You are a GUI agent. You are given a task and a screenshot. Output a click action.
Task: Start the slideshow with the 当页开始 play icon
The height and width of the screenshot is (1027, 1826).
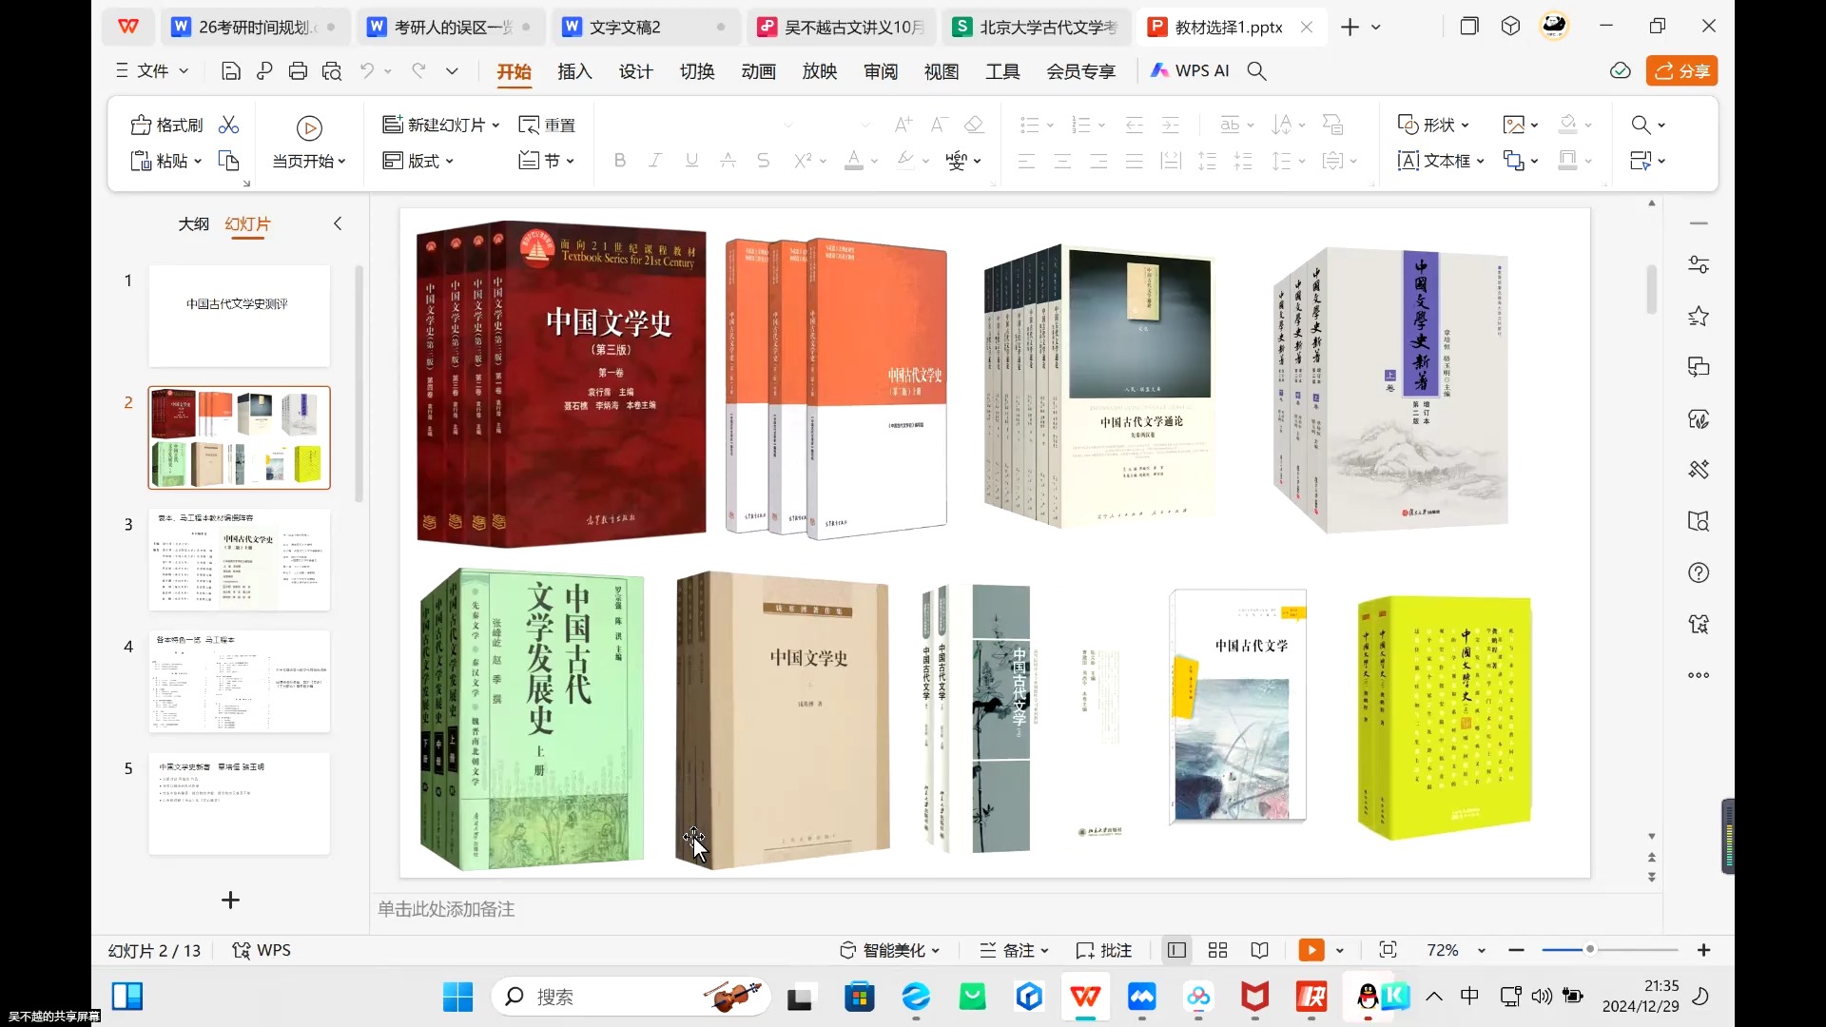coord(309,127)
